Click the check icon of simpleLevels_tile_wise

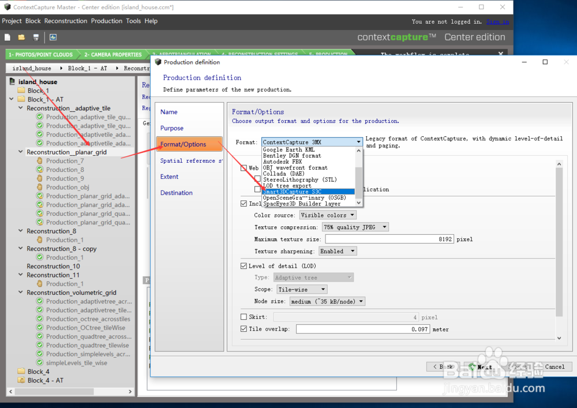(40, 362)
